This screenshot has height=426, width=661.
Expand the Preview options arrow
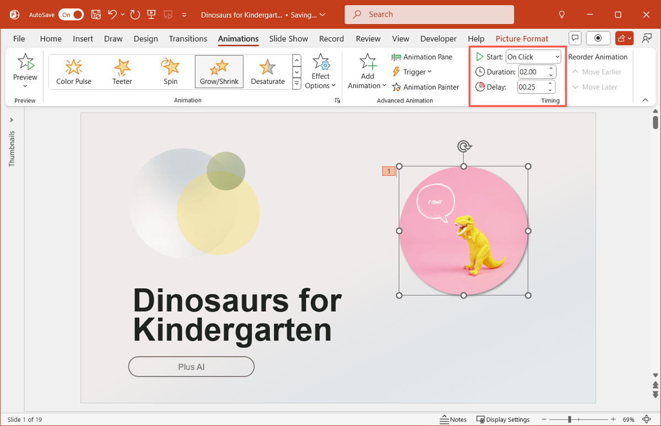(x=25, y=86)
